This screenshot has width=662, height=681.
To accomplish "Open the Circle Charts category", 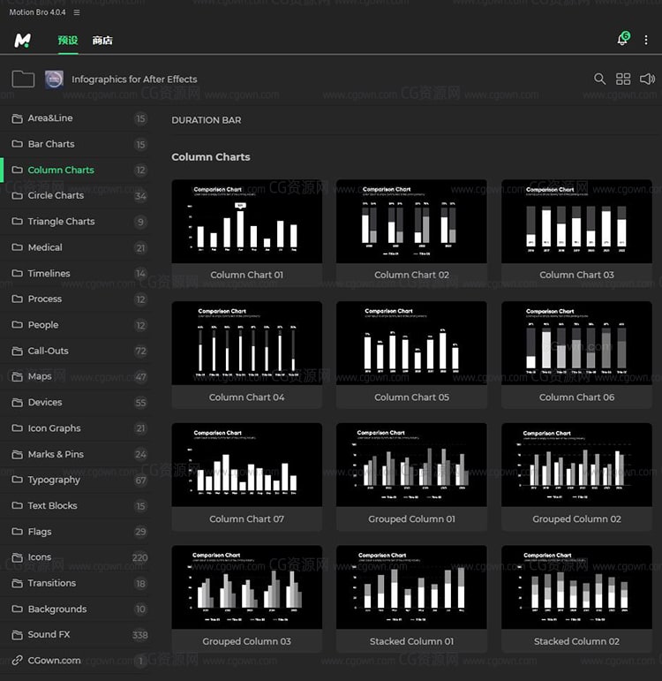I will click(x=75, y=195).
